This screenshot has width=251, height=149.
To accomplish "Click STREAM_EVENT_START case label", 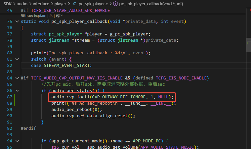I will point(66,66).
